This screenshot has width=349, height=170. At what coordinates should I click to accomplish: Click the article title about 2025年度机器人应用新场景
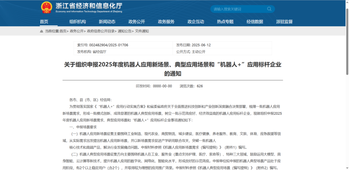point(173,69)
